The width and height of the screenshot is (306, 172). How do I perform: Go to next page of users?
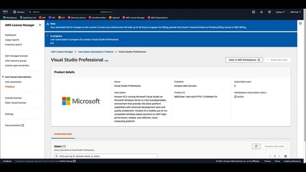279,156
